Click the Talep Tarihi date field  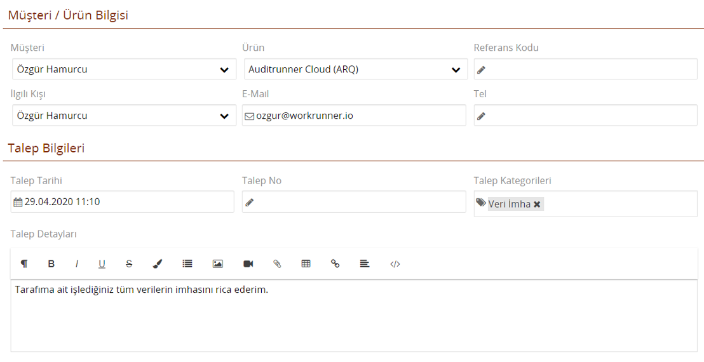[123, 202]
